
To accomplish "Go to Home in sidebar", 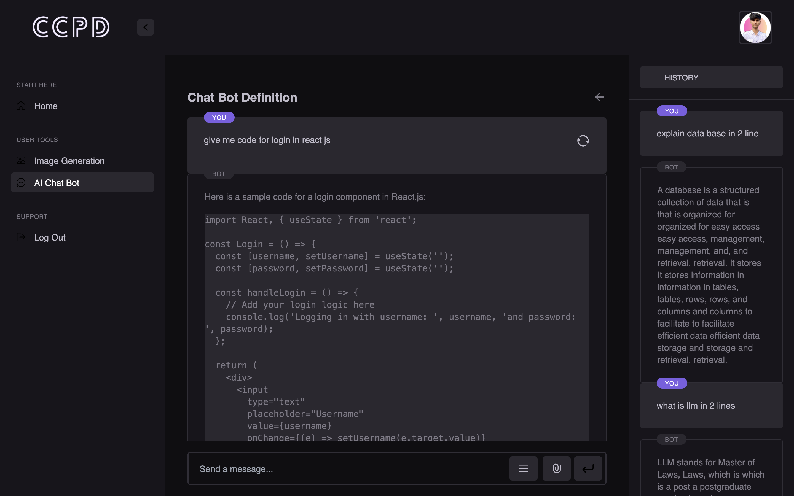I will pos(46,106).
